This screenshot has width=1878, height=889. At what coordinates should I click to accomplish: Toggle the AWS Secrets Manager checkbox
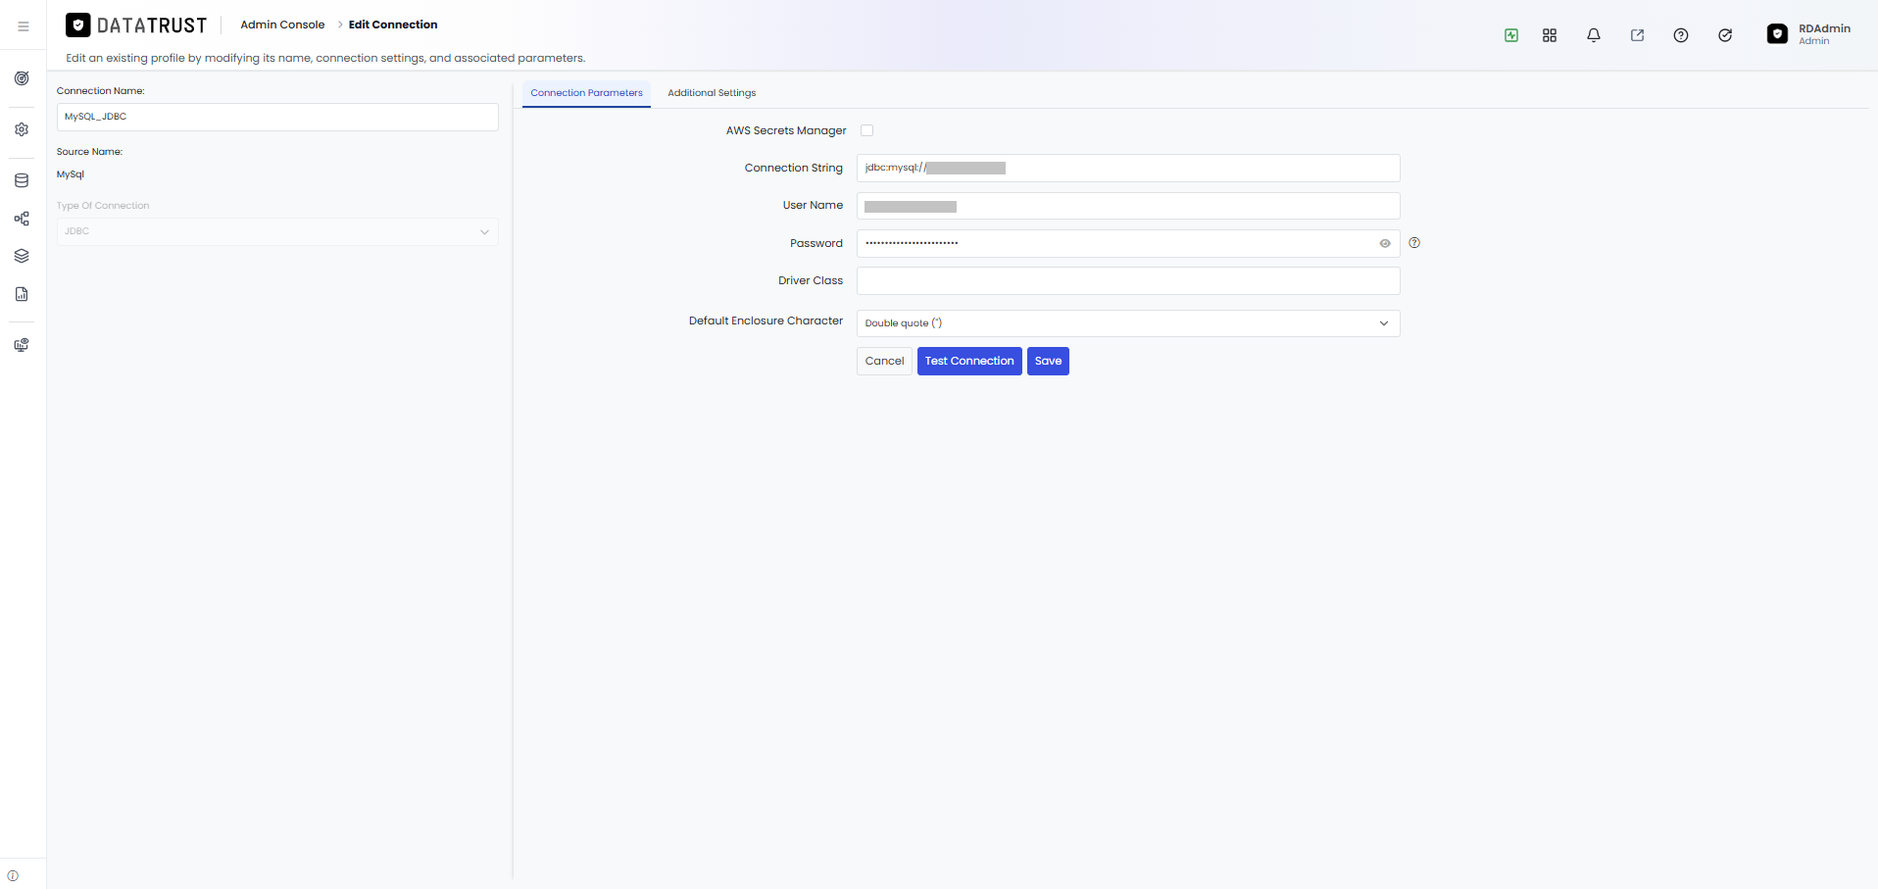866,130
